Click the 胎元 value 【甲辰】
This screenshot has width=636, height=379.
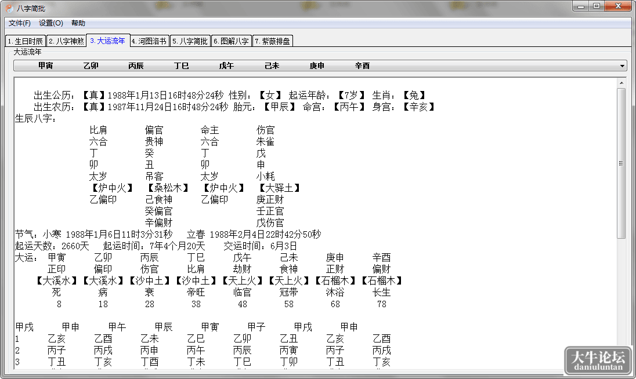pyautogui.click(x=279, y=107)
